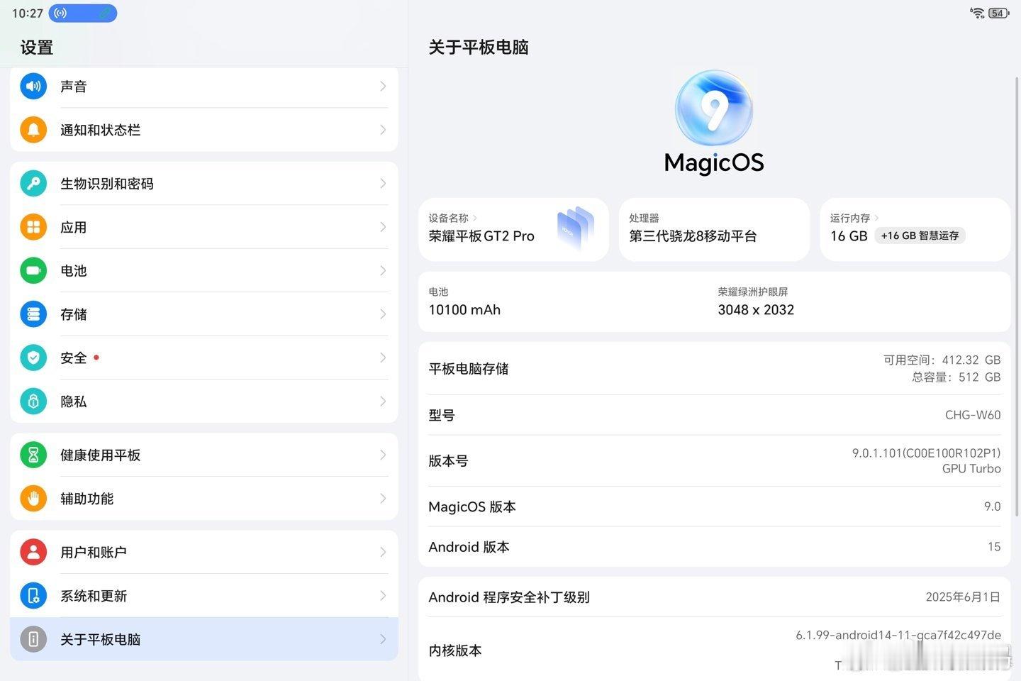Image resolution: width=1021 pixels, height=681 pixels.
Task: Tap Android 程序安全补丁级别 row
Action: (714, 597)
